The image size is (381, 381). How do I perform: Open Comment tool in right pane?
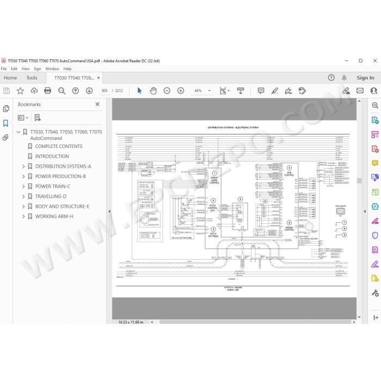(375, 163)
